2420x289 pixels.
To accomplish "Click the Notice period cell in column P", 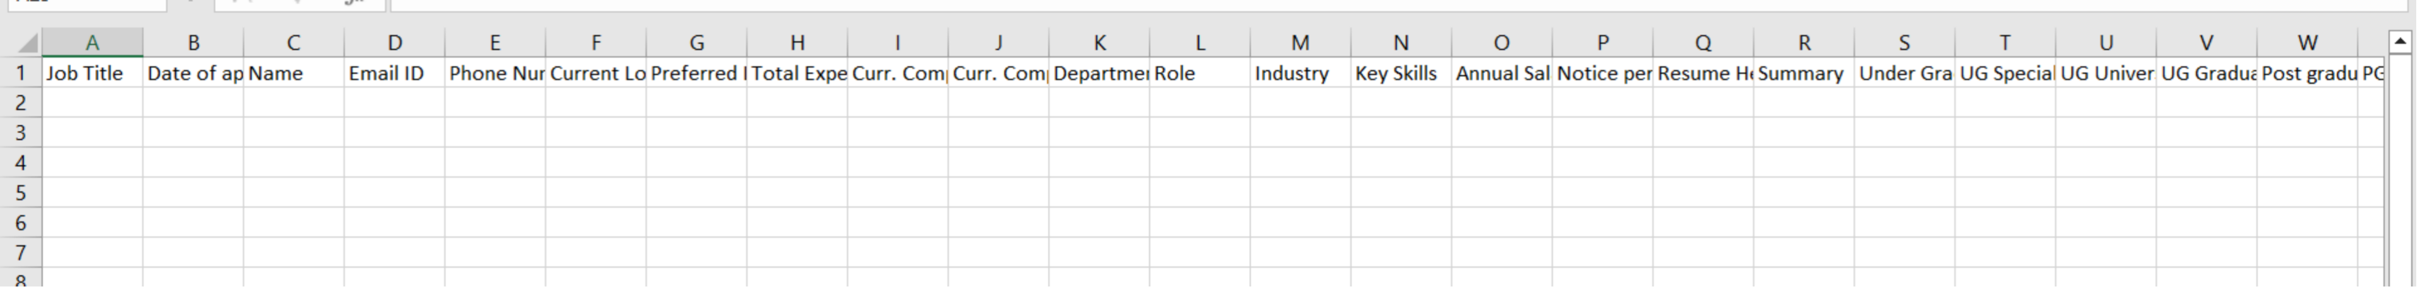I will [x=1603, y=73].
